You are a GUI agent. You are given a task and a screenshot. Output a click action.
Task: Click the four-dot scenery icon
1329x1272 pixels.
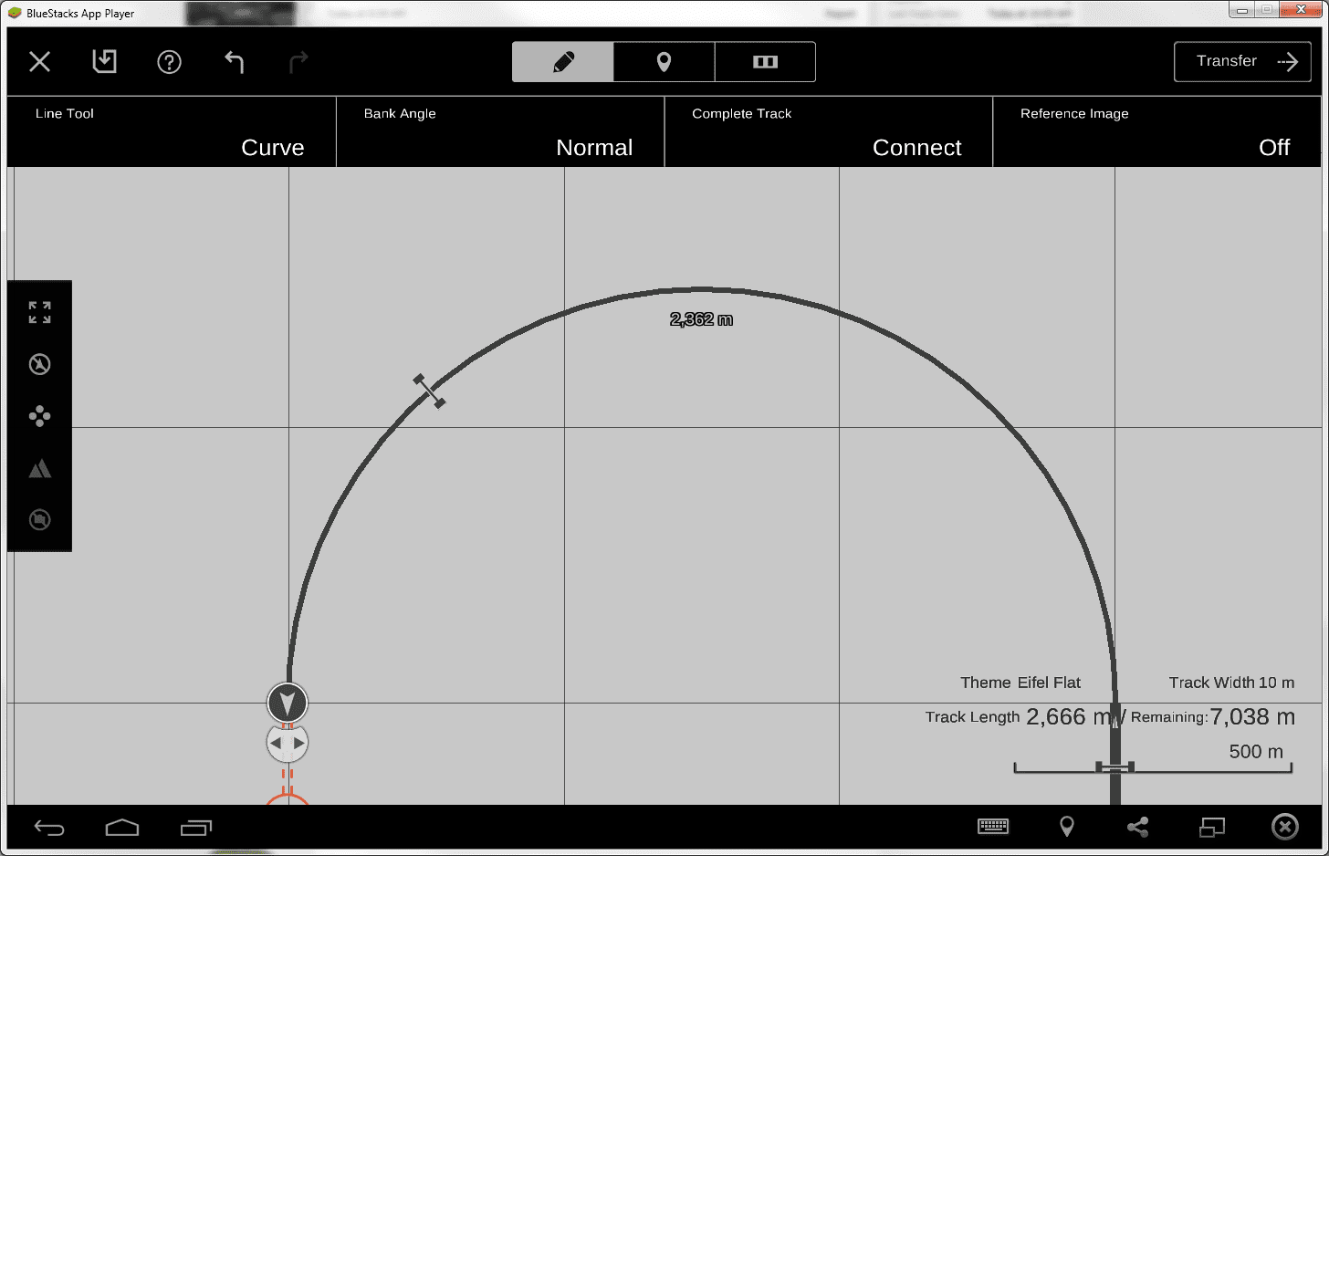(39, 417)
